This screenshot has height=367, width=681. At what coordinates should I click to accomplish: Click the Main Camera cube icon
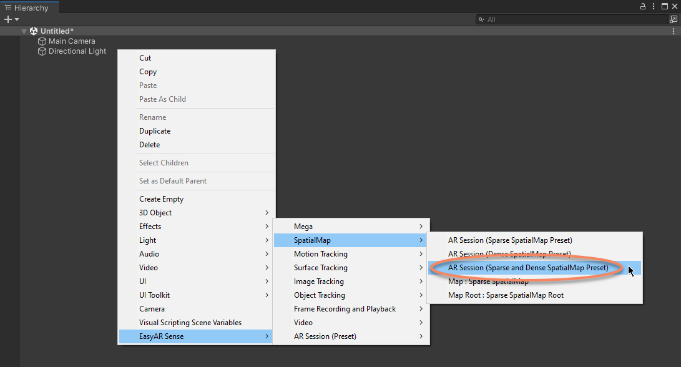42,41
